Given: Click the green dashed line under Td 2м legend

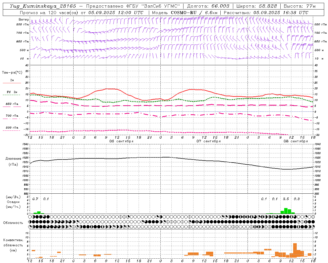Looking at the screenshot, I should click(12, 95).
